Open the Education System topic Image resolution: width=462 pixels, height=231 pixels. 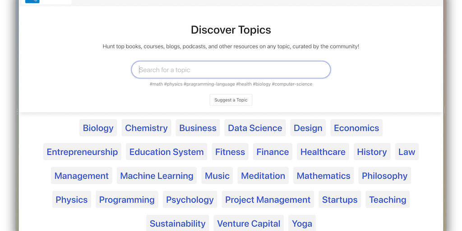pos(166,152)
